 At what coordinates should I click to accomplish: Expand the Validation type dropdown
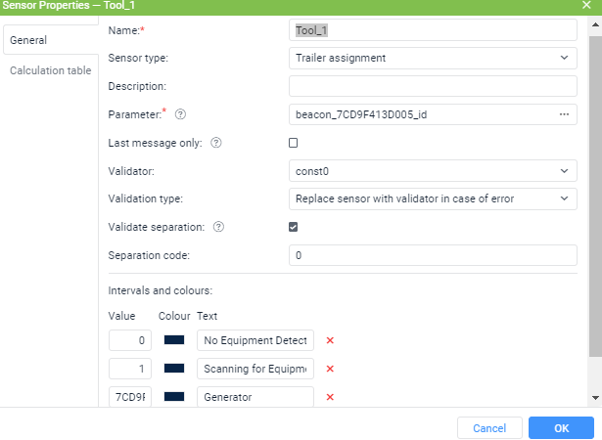[x=433, y=198]
